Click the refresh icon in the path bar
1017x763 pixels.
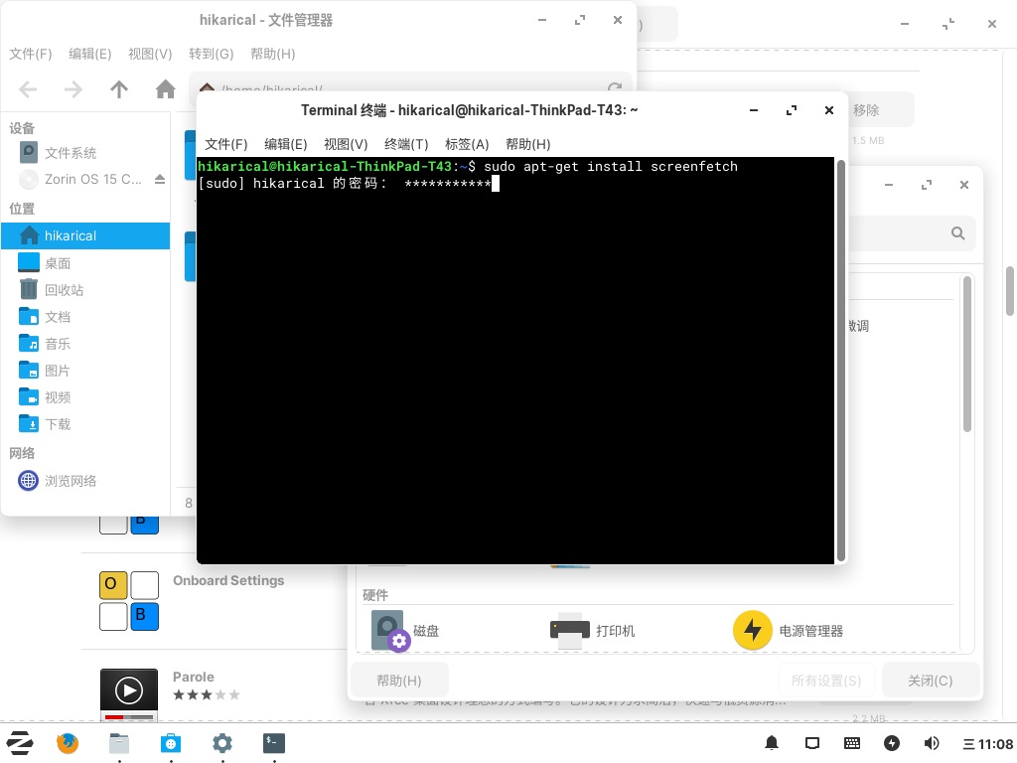click(615, 88)
